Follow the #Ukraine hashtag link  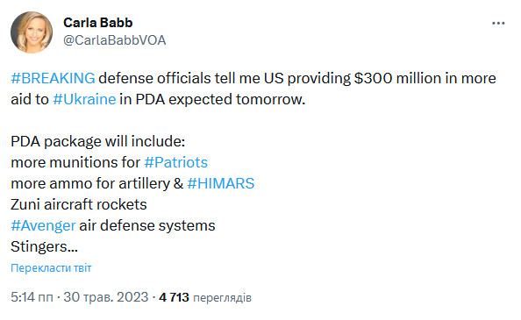pos(84,99)
